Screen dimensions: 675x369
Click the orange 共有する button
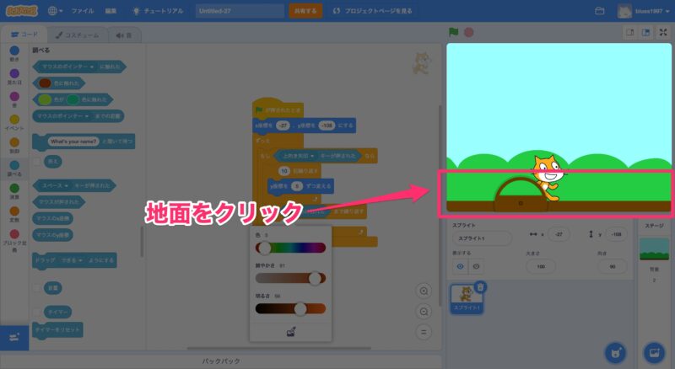pyautogui.click(x=305, y=11)
